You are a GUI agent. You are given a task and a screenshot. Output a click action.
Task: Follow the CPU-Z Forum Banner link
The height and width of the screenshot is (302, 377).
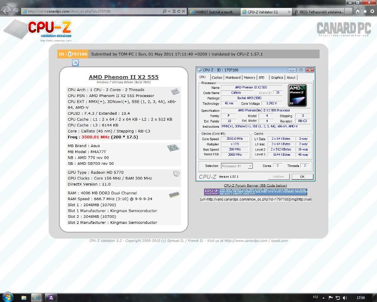(255, 186)
